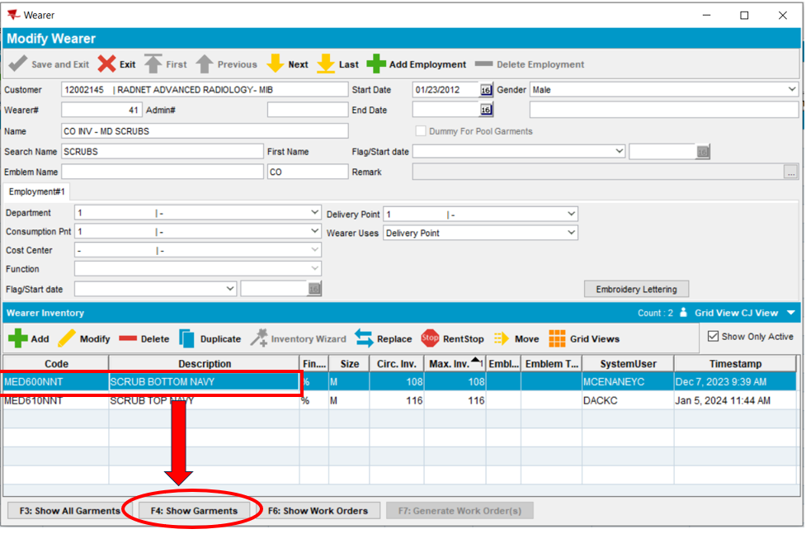The width and height of the screenshot is (806, 534).
Task: Select the Employment#1 tab
Action: click(x=37, y=191)
